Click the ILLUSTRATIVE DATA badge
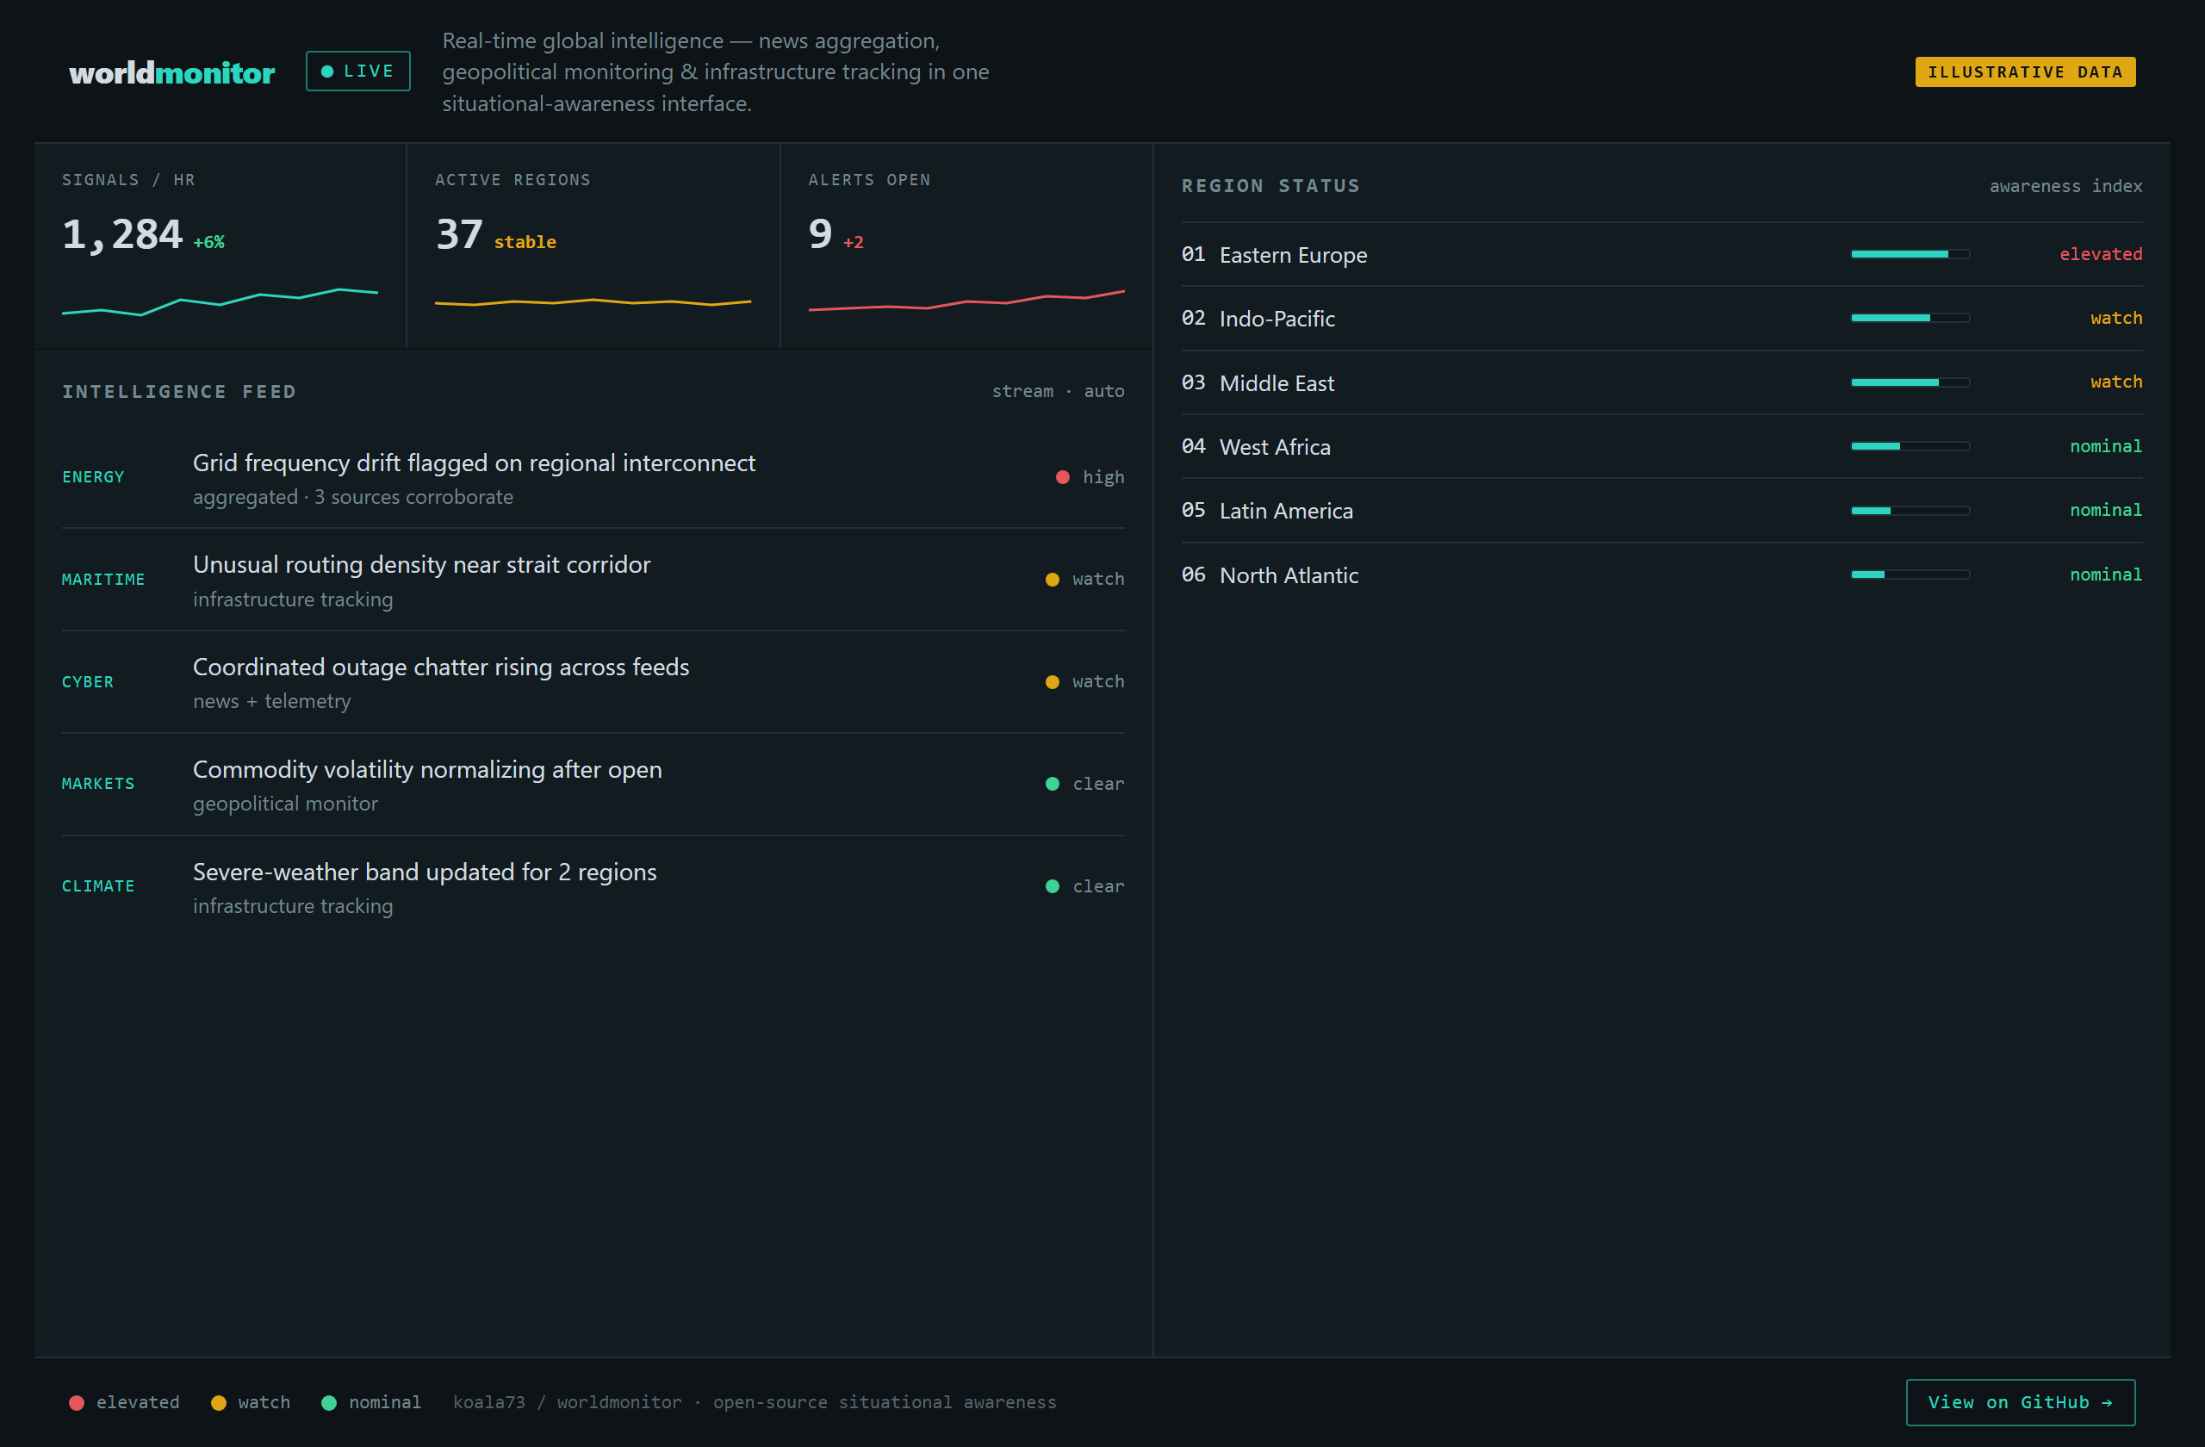The width and height of the screenshot is (2205, 1447). (2025, 72)
